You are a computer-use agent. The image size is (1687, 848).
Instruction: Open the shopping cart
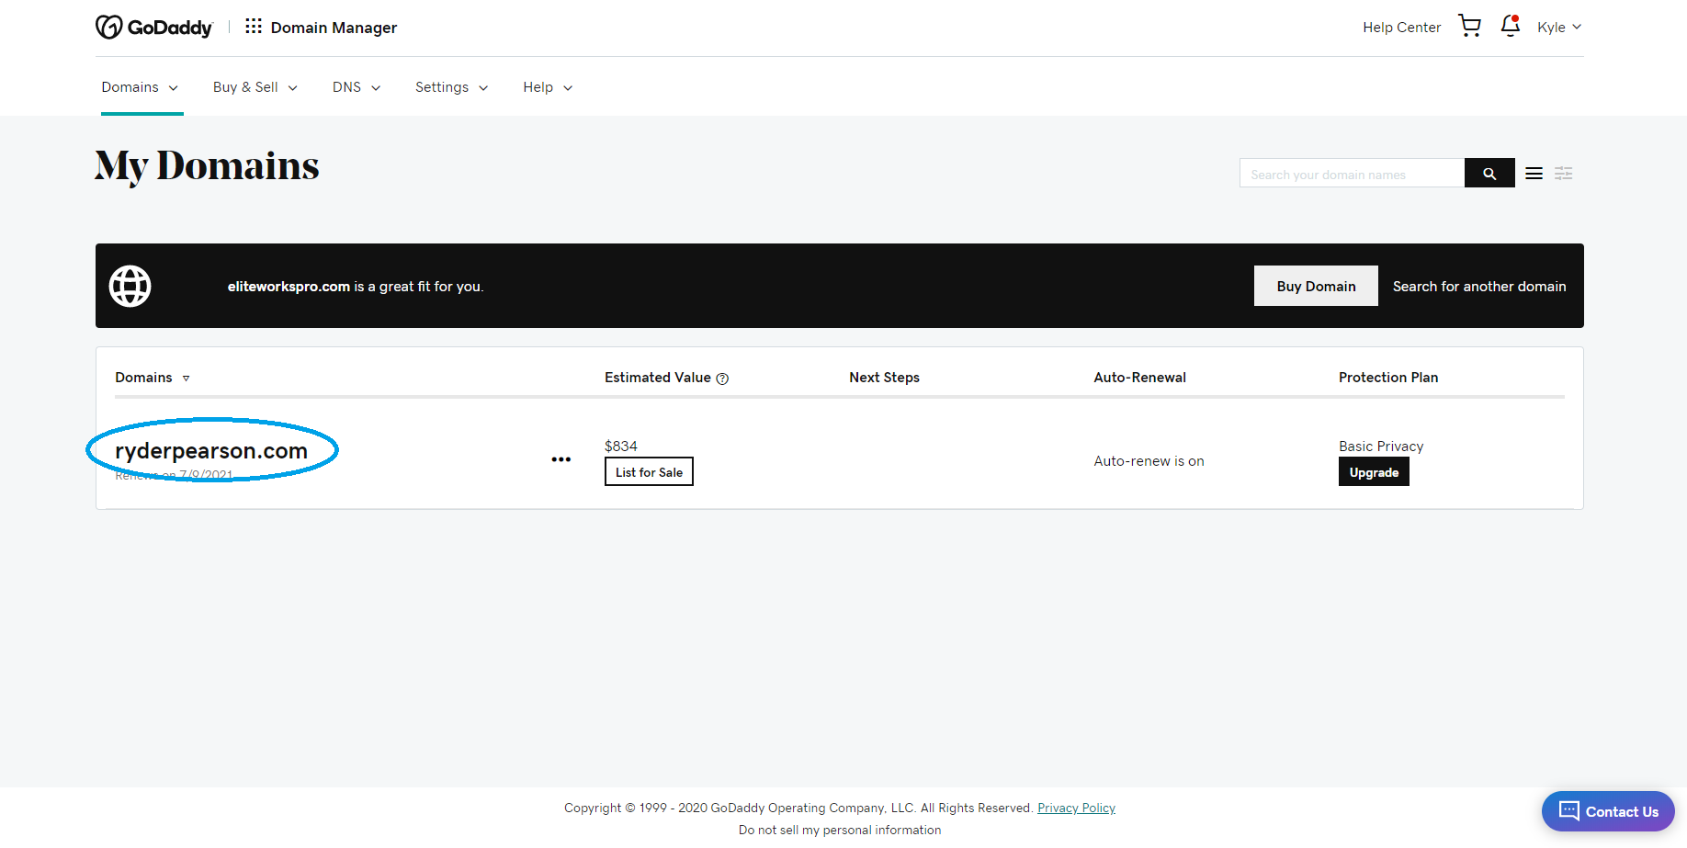[x=1469, y=27]
